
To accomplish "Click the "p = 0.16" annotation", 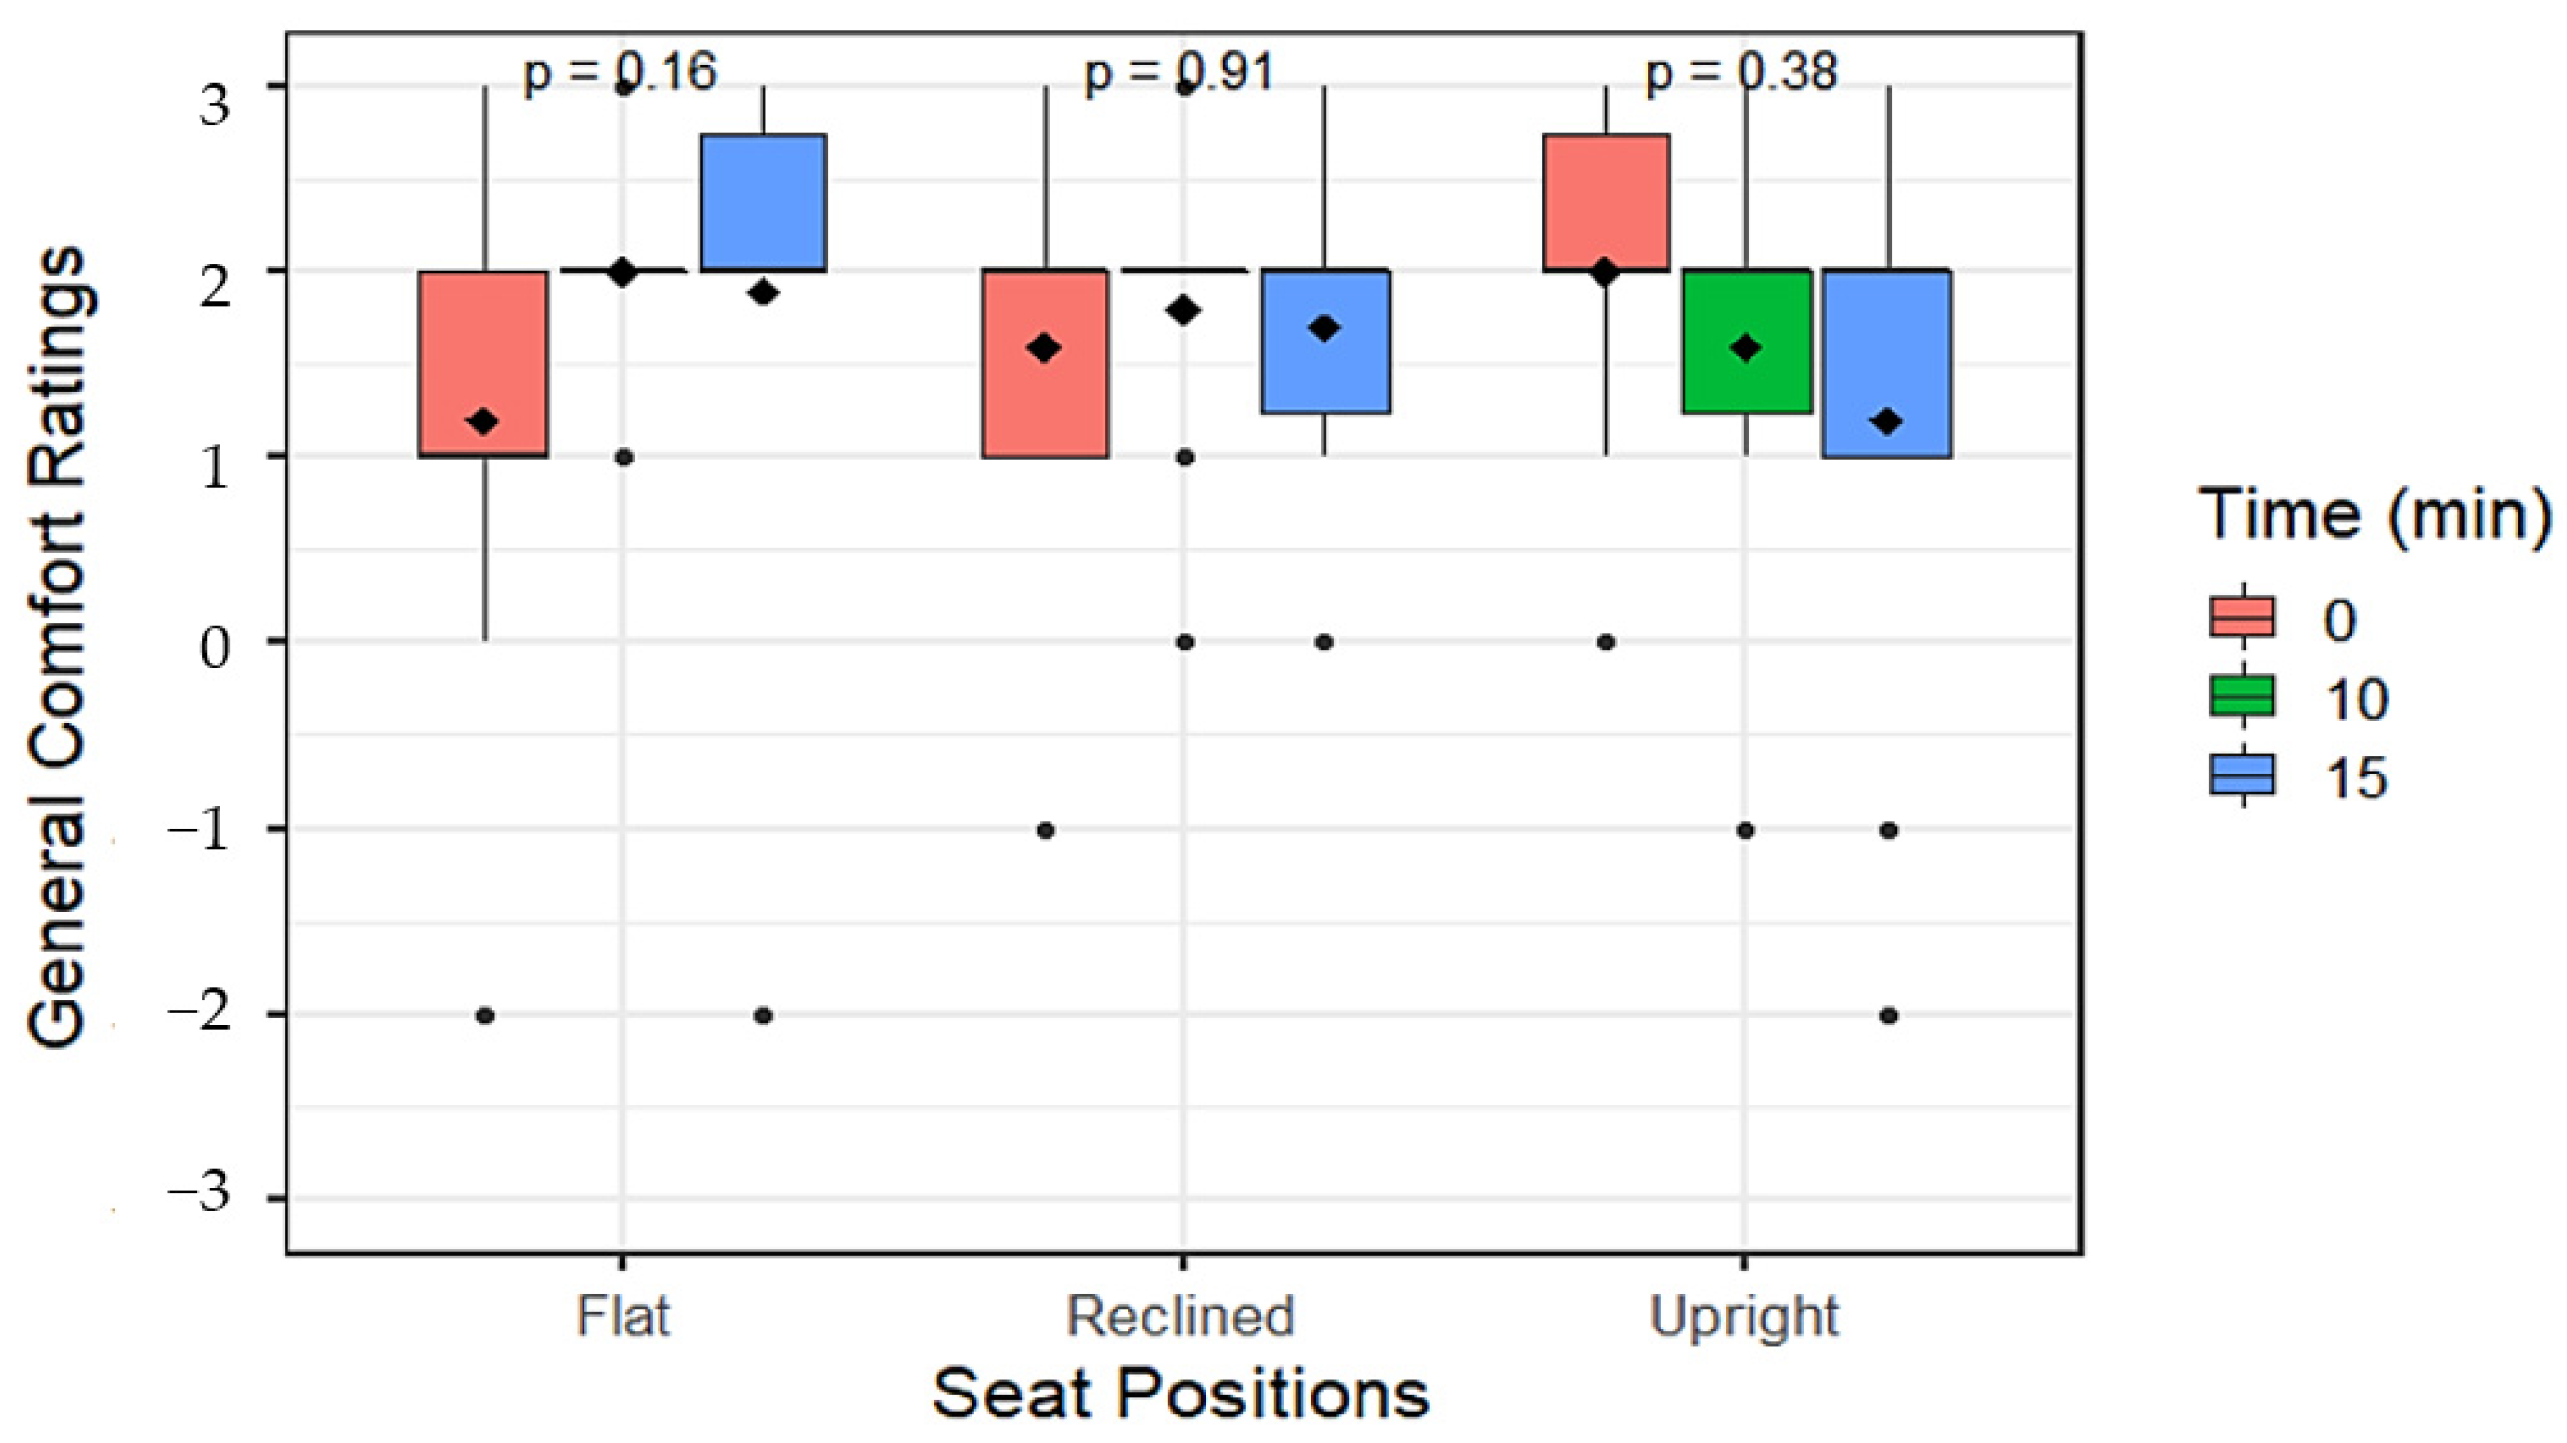I will coord(620,73).
